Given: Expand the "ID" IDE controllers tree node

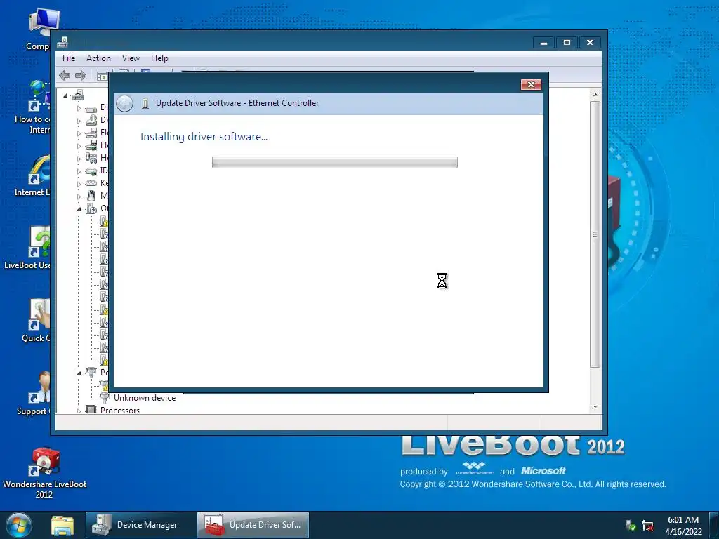Looking at the screenshot, I should point(79,171).
